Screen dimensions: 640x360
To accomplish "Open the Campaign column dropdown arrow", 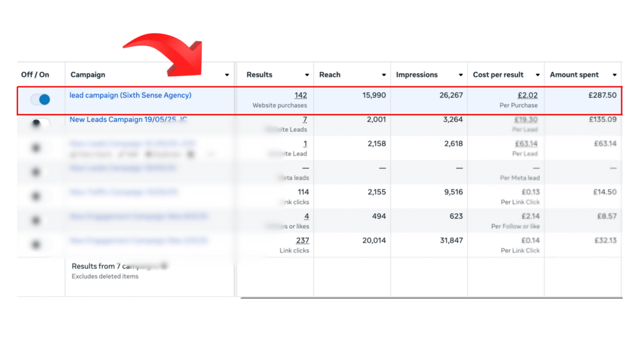I will (x=227, y=75).
